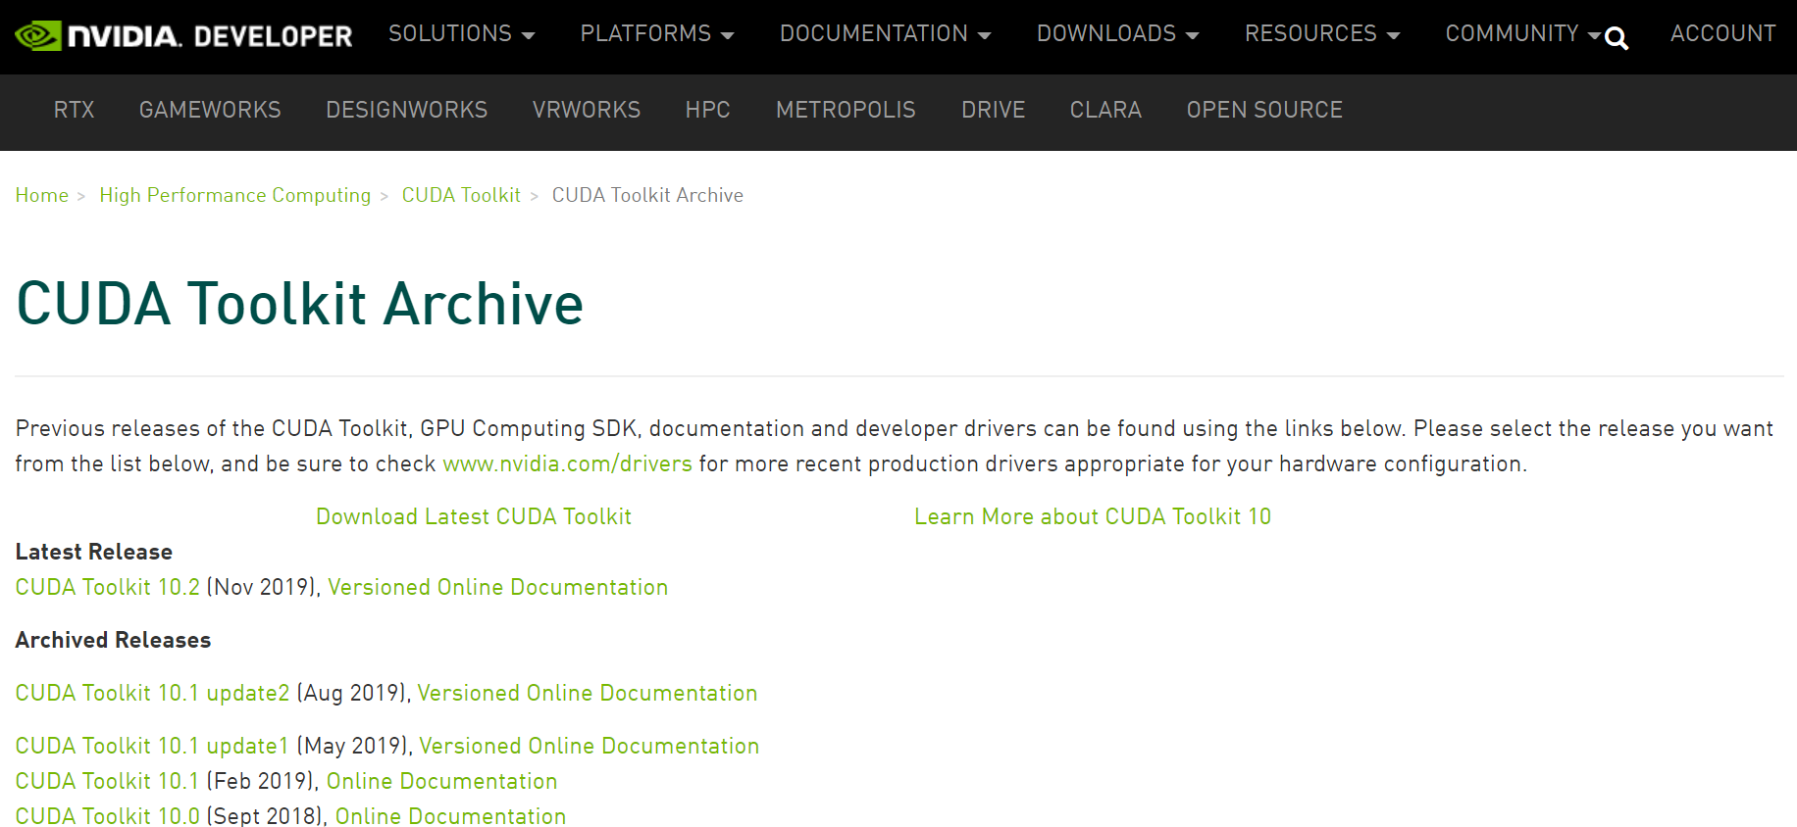Open the Metropolis section
Image resolution: width=1797 pixels, height=827 pixels.
click(x=846, y=110)
